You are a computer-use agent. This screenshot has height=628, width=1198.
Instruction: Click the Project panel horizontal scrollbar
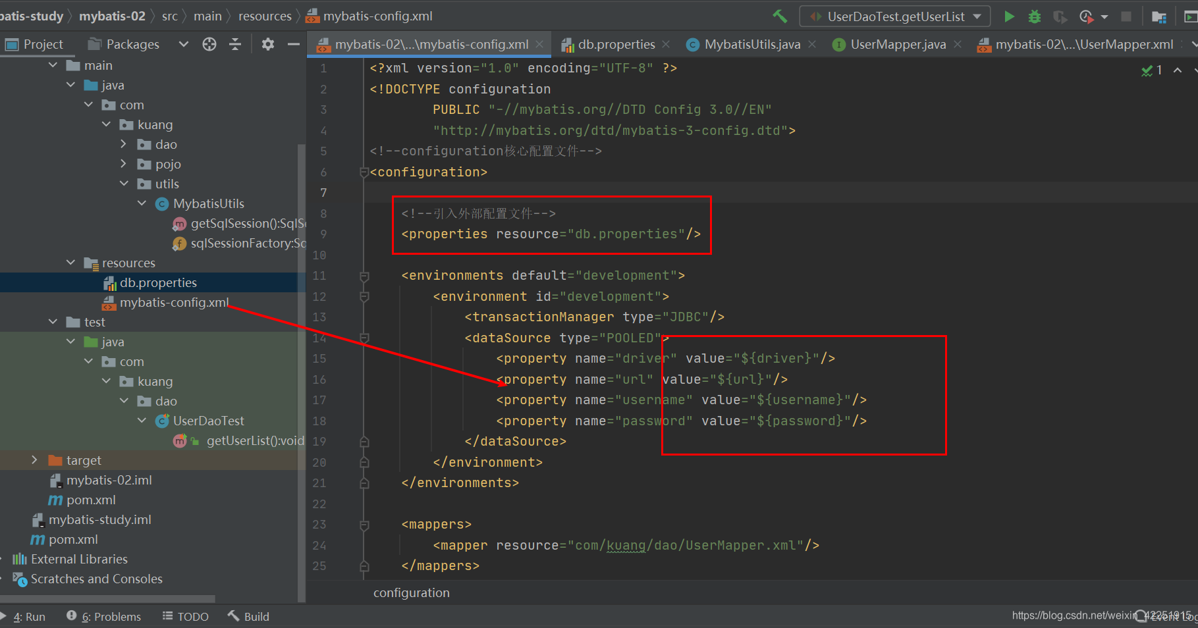click(107, 599)
